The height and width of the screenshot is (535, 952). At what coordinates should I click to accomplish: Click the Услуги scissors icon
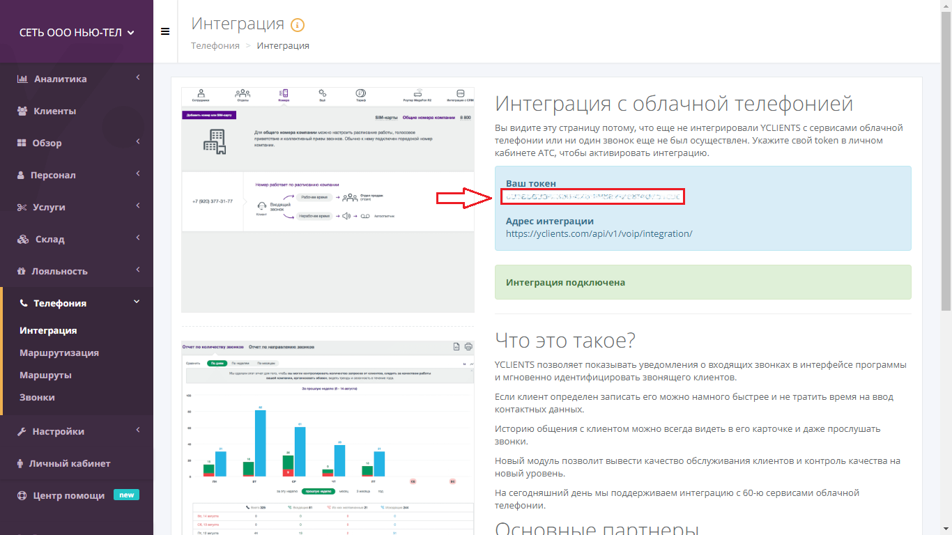22,207
